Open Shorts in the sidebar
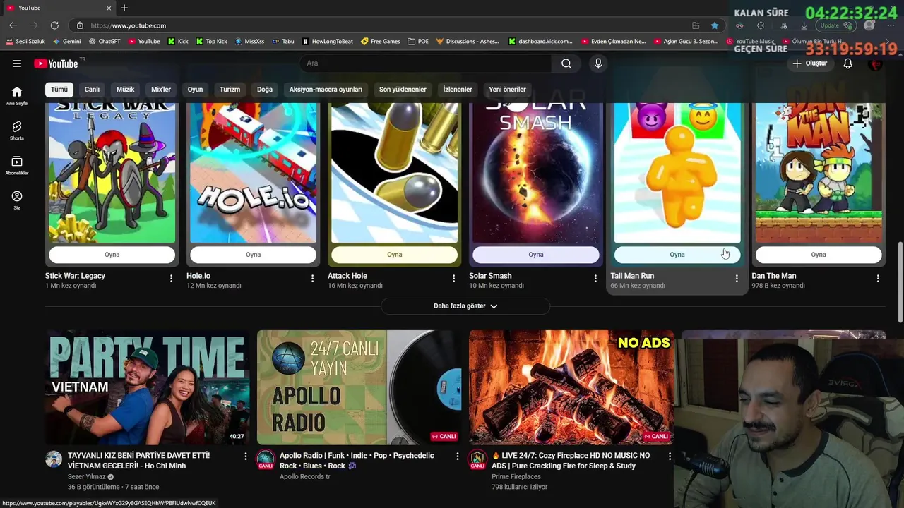 click(17, 131)
